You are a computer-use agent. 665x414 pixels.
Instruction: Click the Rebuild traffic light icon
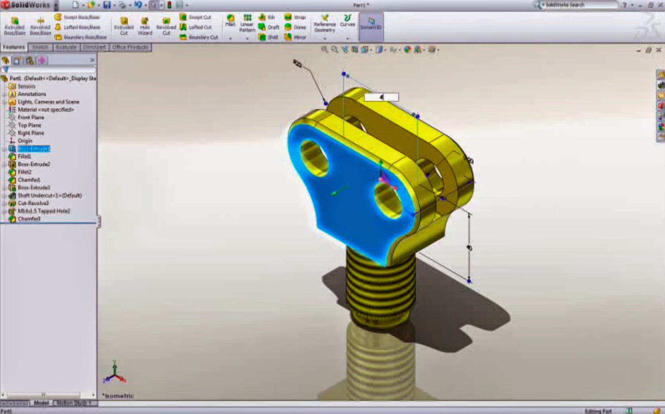[169, 5]
